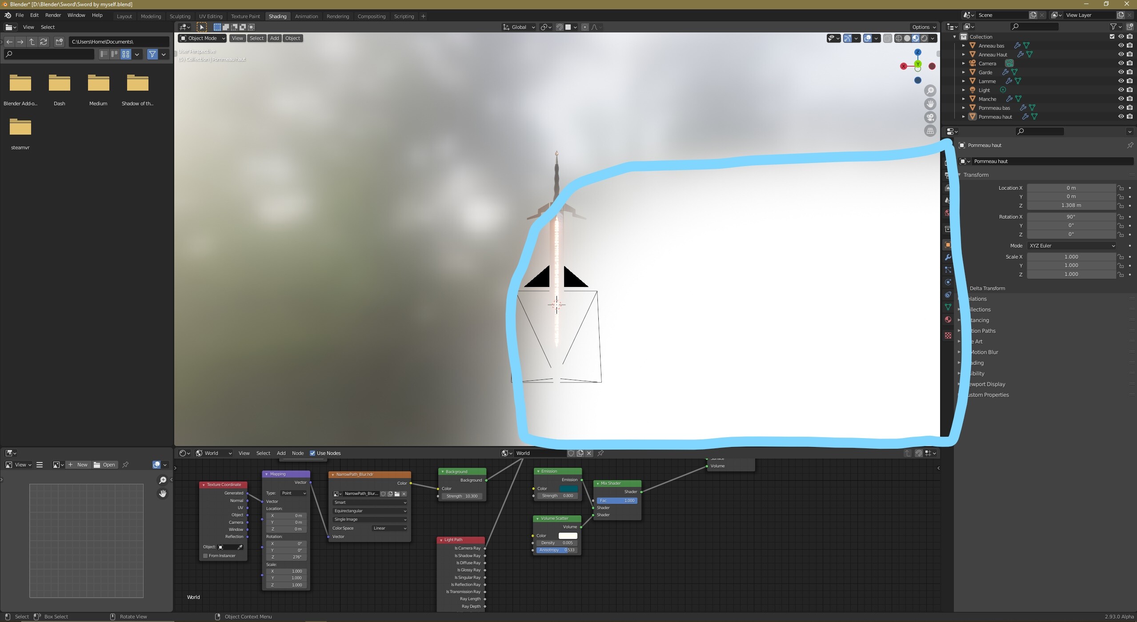1137x622 pixels.
Task: Click Open button in image editor
Action: [x=104, y=465]
